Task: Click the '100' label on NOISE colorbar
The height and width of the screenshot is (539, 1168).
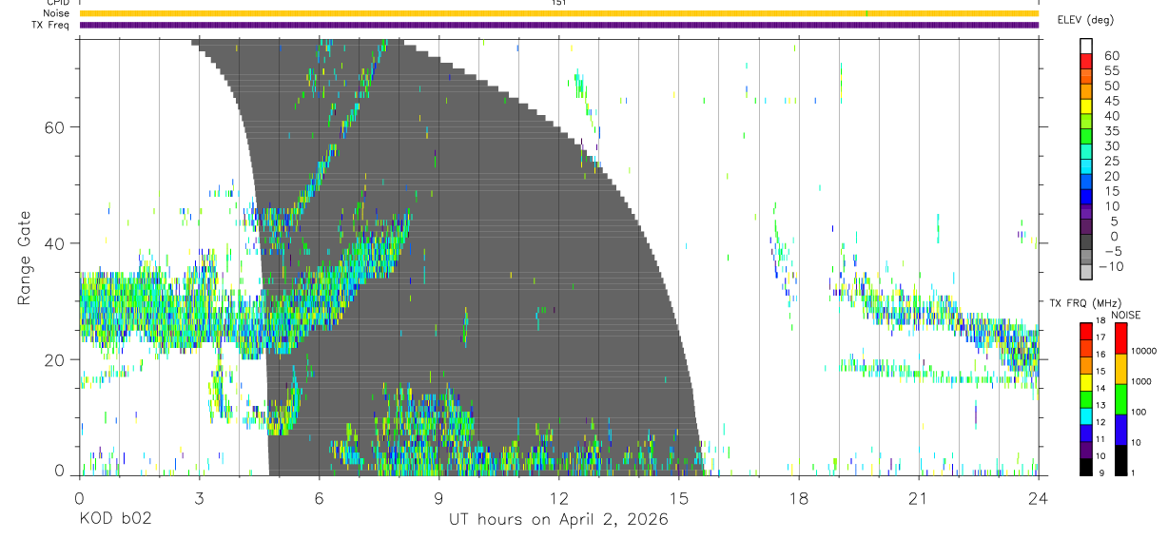Action: 1139,412
